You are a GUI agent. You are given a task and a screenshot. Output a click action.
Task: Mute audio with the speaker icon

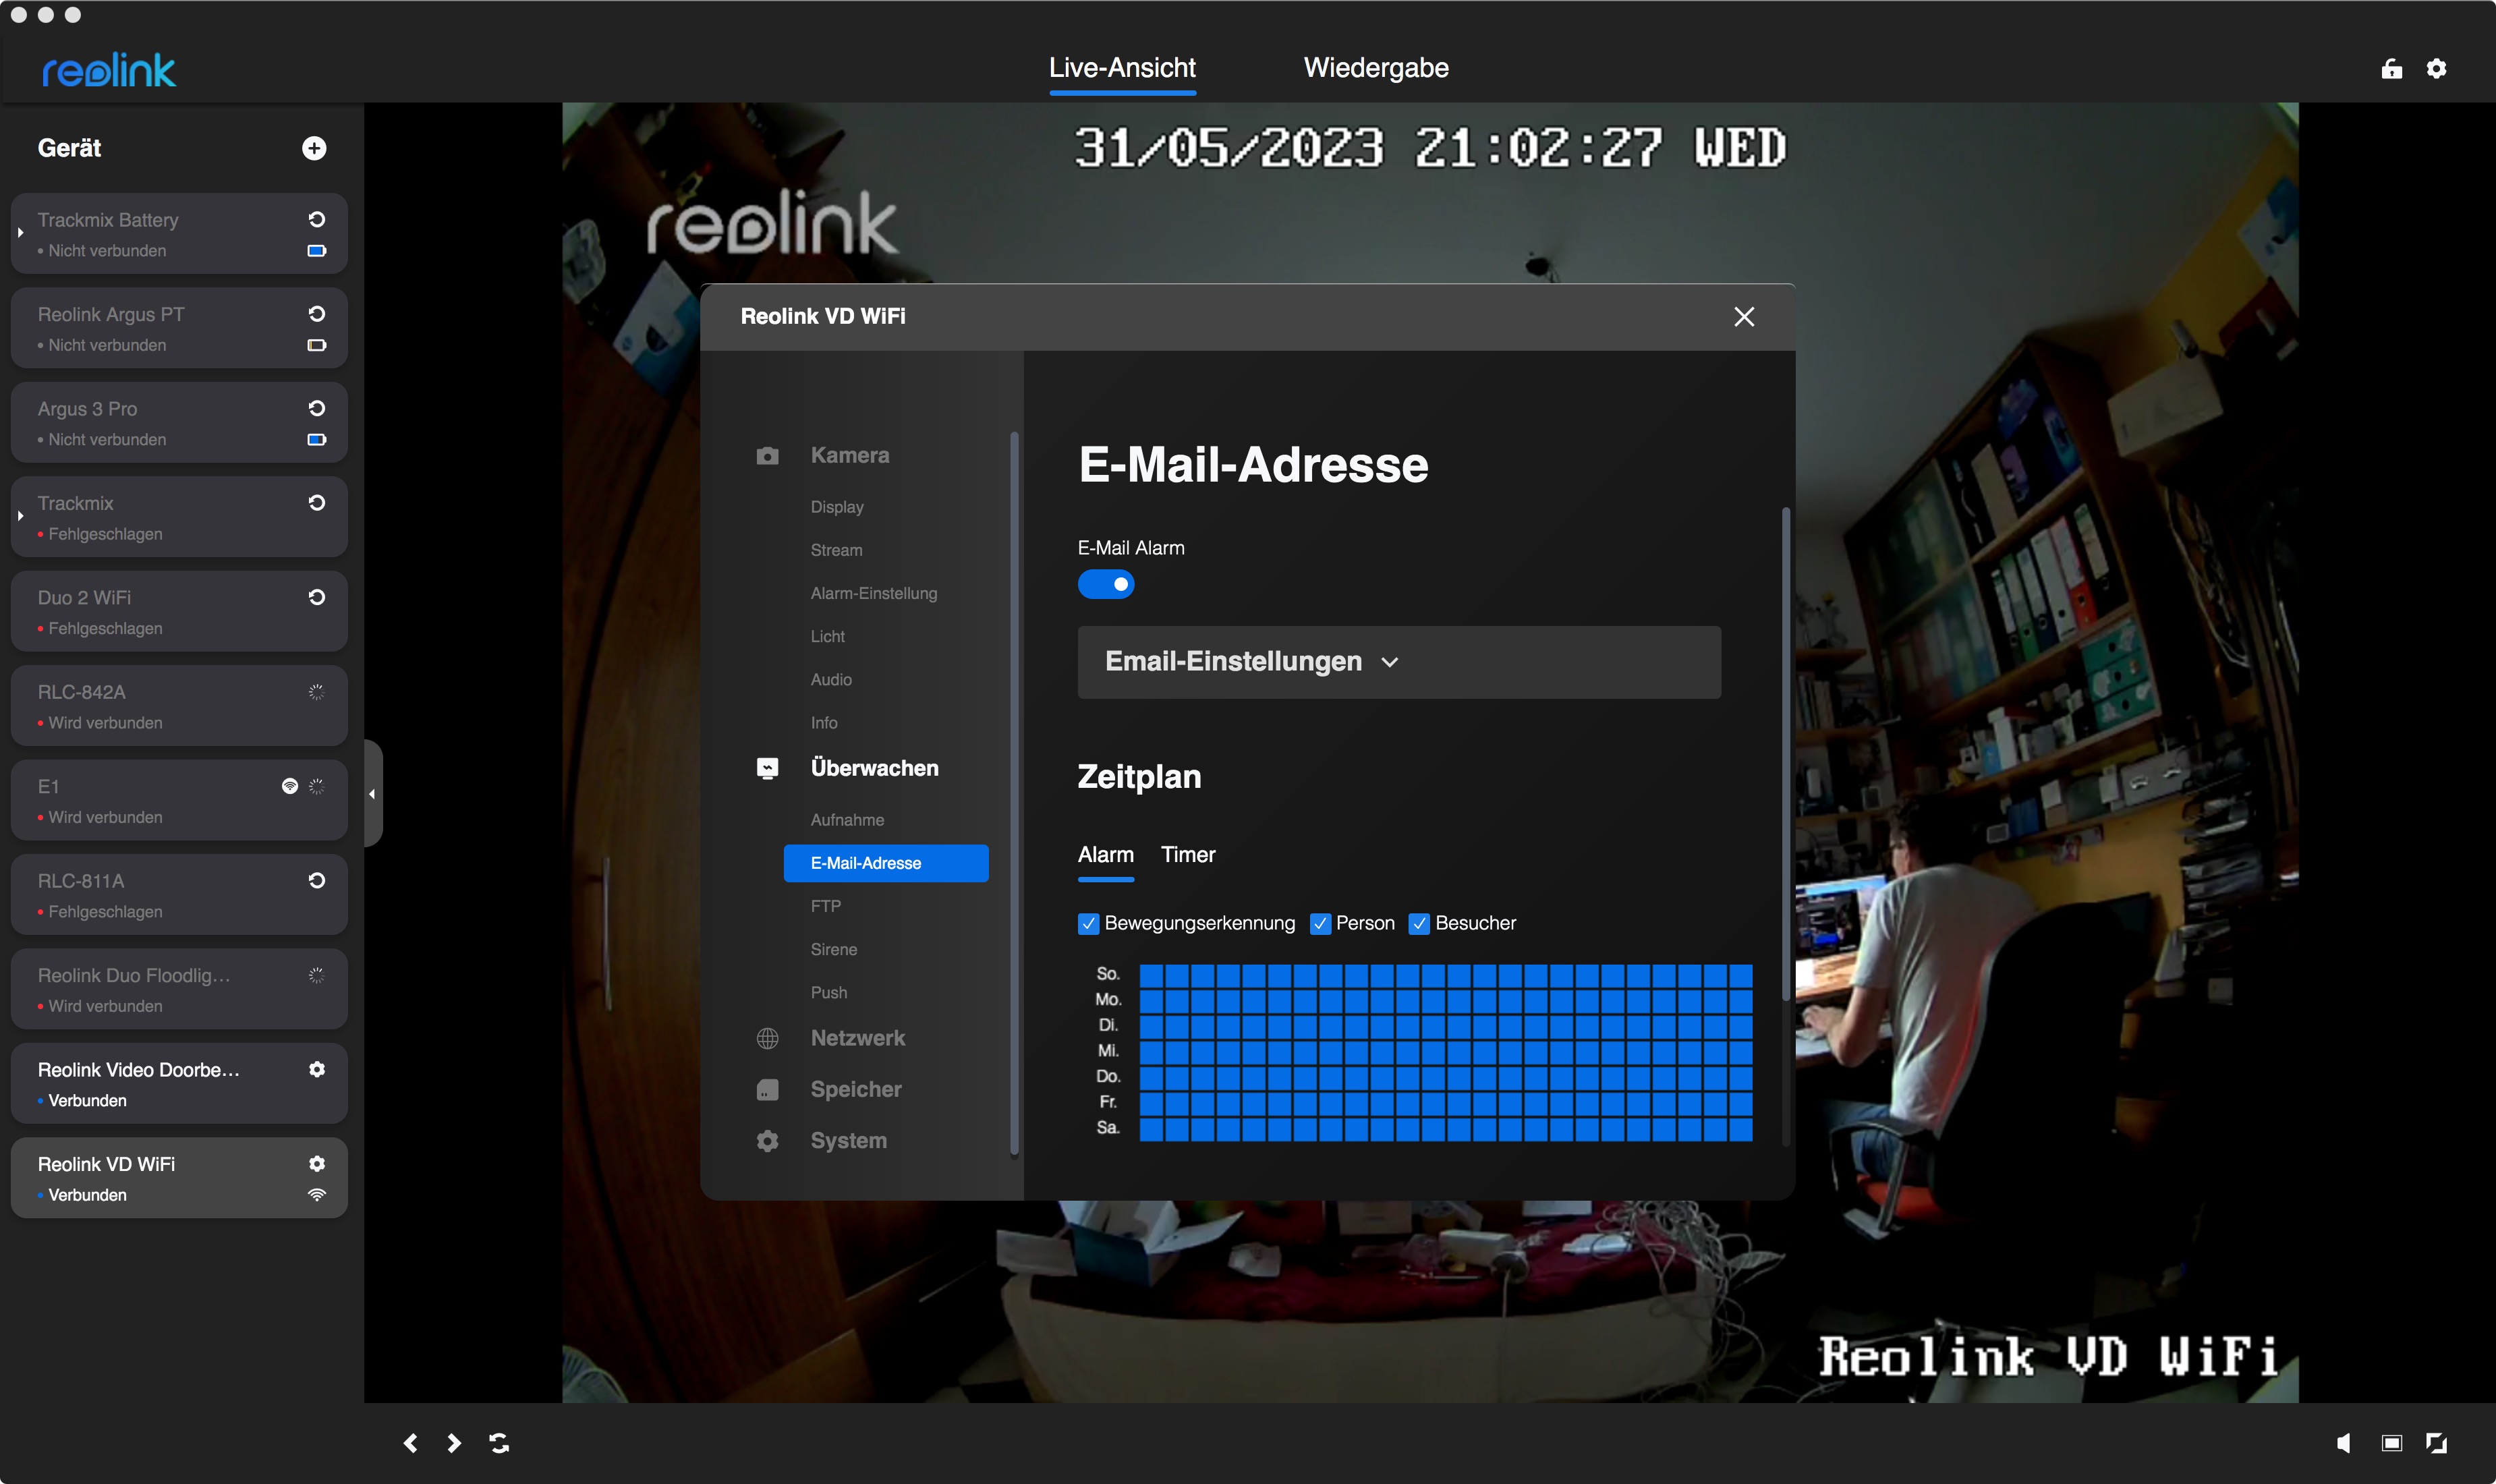[x=2343, y=1443]
